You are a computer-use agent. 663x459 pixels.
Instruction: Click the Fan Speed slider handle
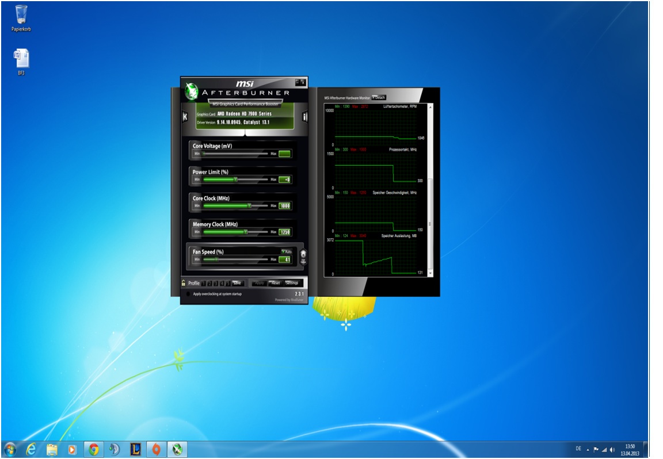[x=216, y=259]
